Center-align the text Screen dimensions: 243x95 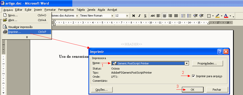(164, 16)
